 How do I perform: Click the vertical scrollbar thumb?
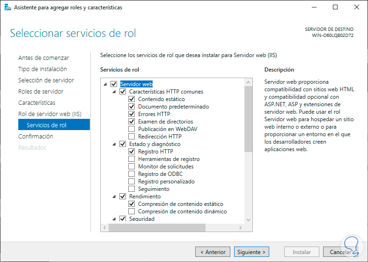click(x=248, y=119)
